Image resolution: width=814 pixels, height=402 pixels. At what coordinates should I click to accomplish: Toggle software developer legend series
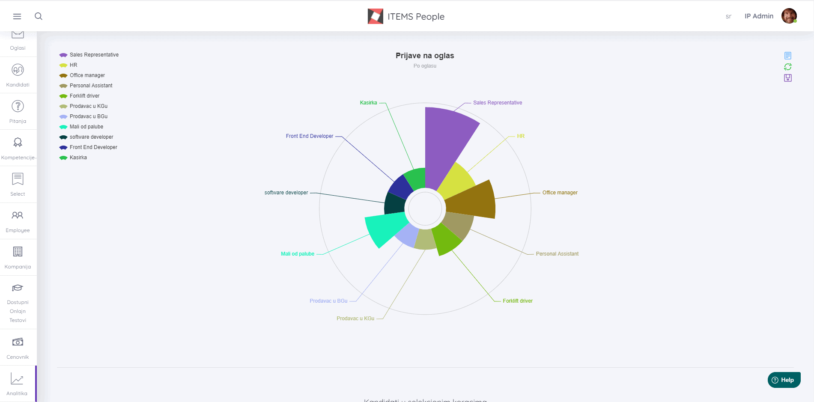click(86, 137)
